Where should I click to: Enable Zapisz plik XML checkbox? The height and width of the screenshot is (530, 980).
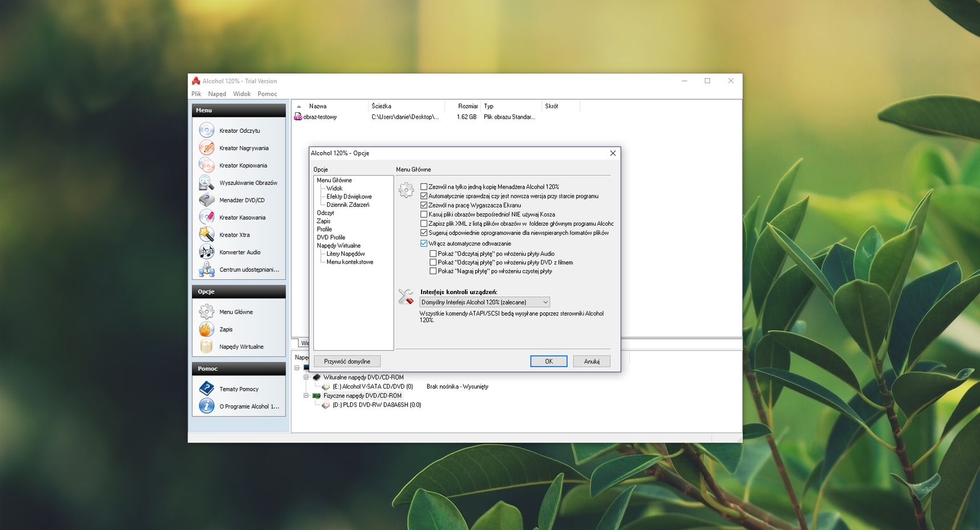click(424, 223)
